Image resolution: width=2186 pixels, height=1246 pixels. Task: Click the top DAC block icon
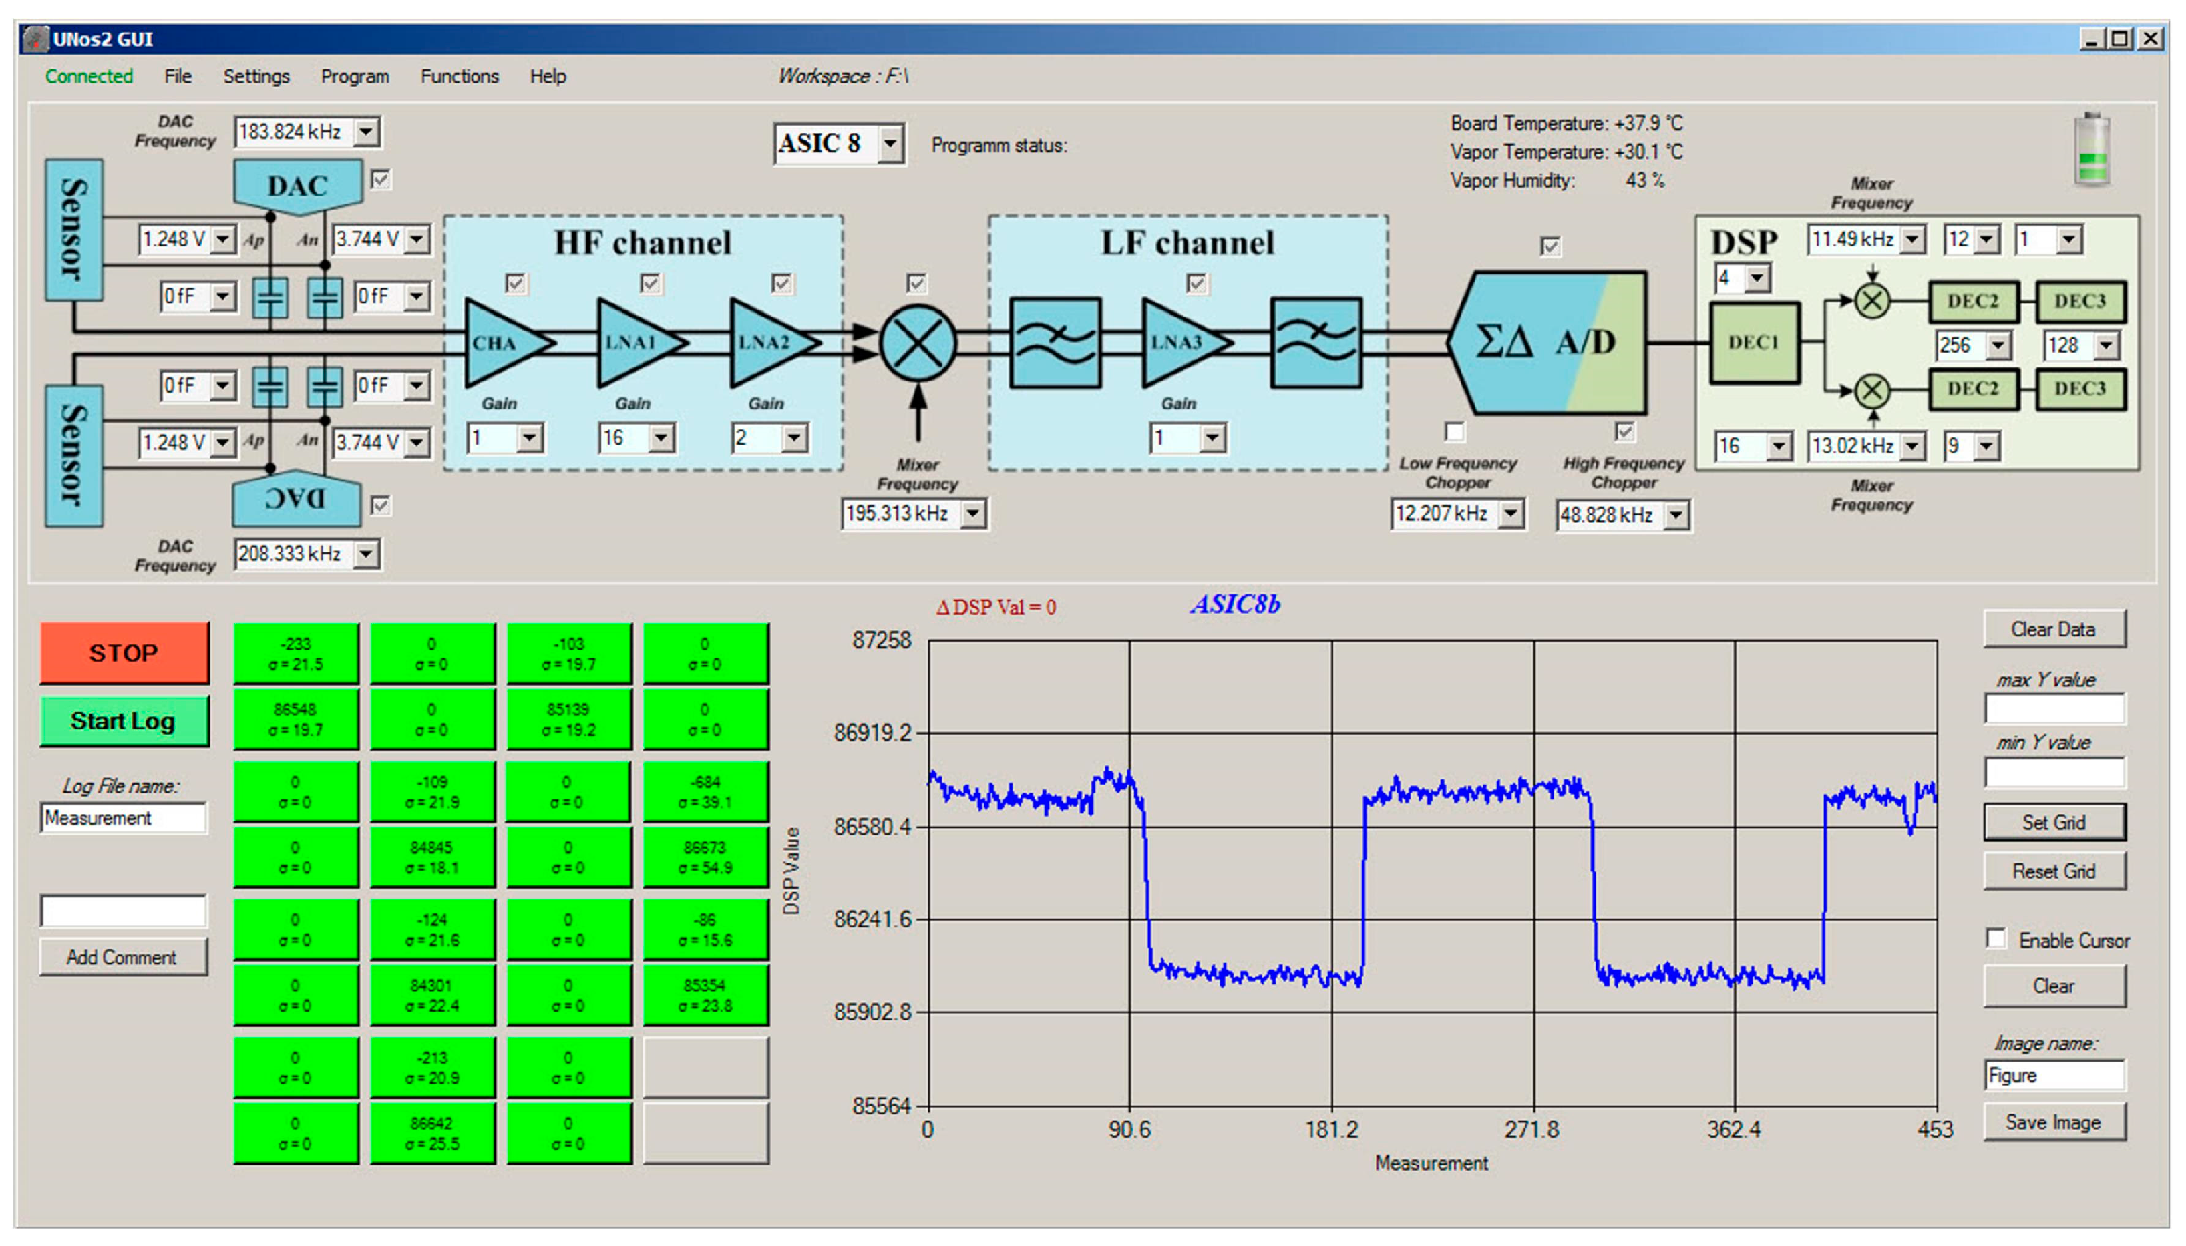coord(297,185)
